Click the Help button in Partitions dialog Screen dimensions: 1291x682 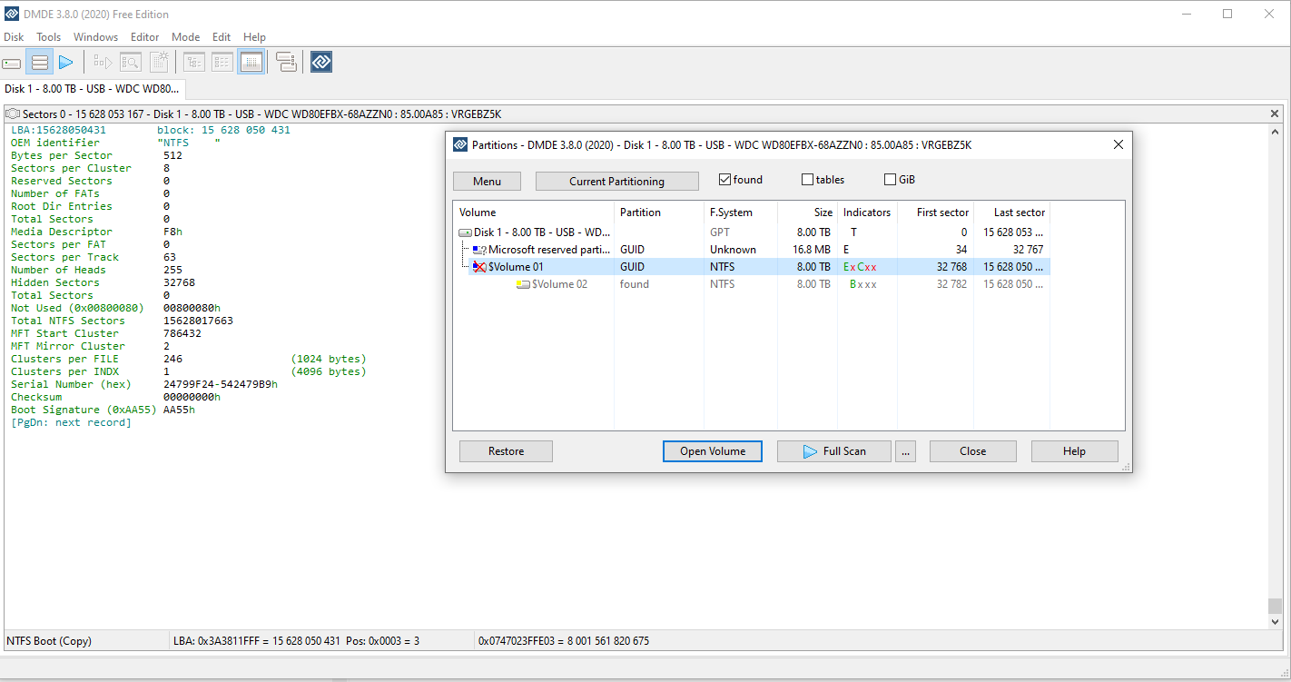tap(1075, 451)
